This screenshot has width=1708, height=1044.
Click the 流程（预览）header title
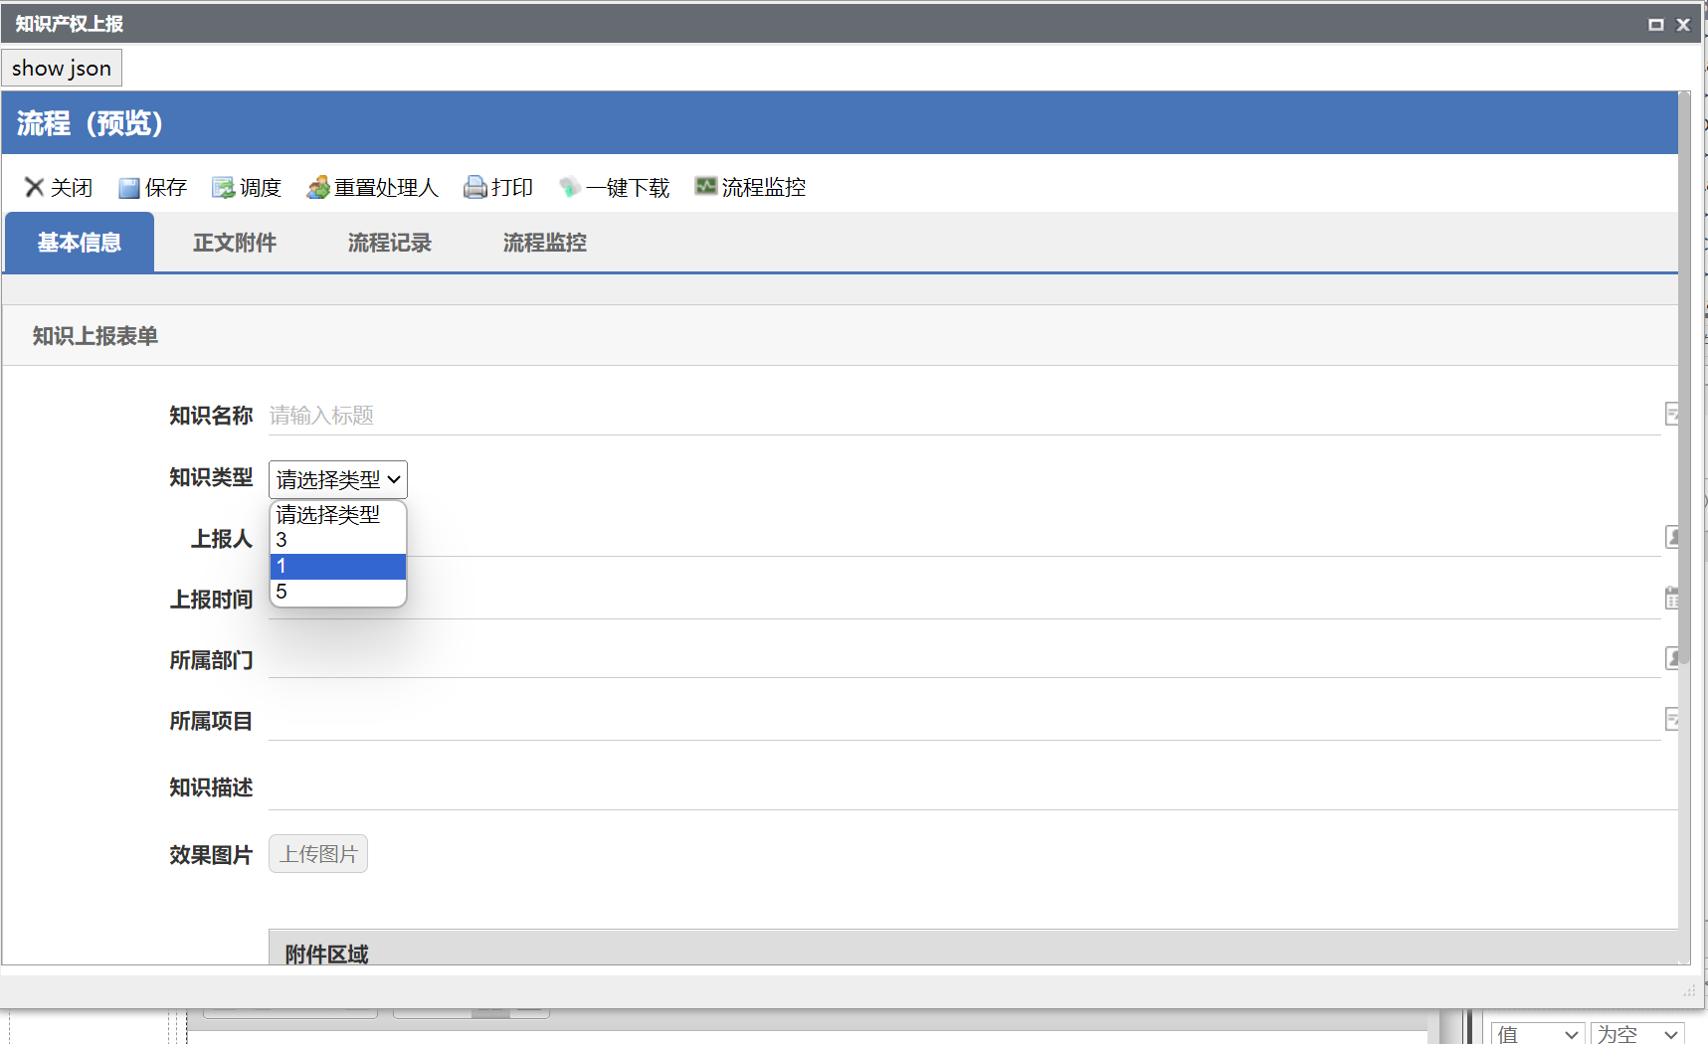(x=90, y=123)
